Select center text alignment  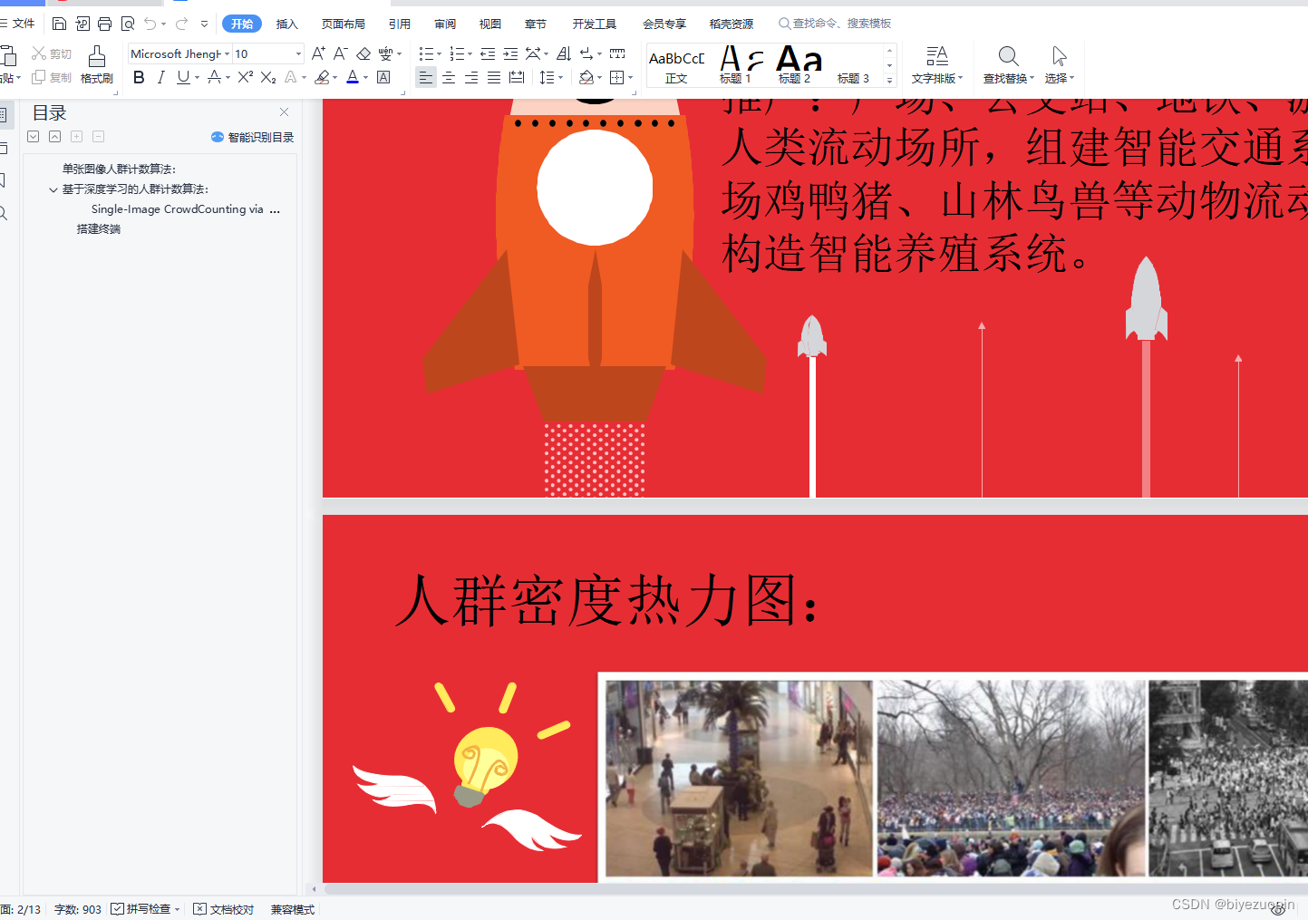coord(448,78)
